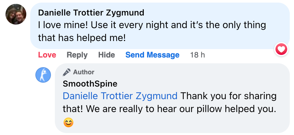The image size is (294, 135).
Task: Reply to Danielle's comment
Action: (77, 55)
